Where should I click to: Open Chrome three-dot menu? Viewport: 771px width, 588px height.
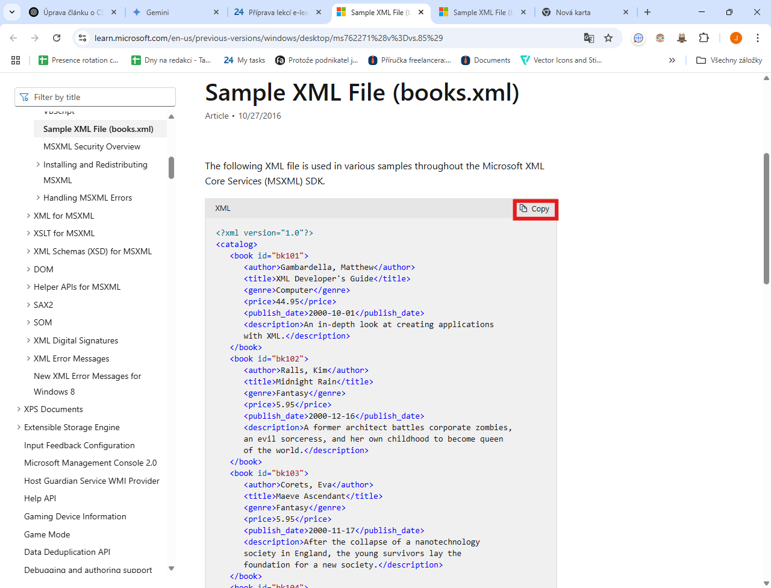pos(757,38)
